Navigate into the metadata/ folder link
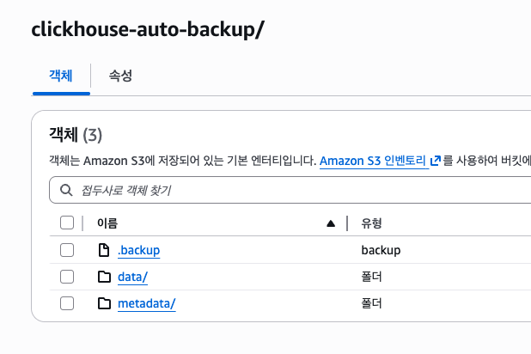Image resolution: width=531 pixels, height=354 pixels. (x=146, y=303)
